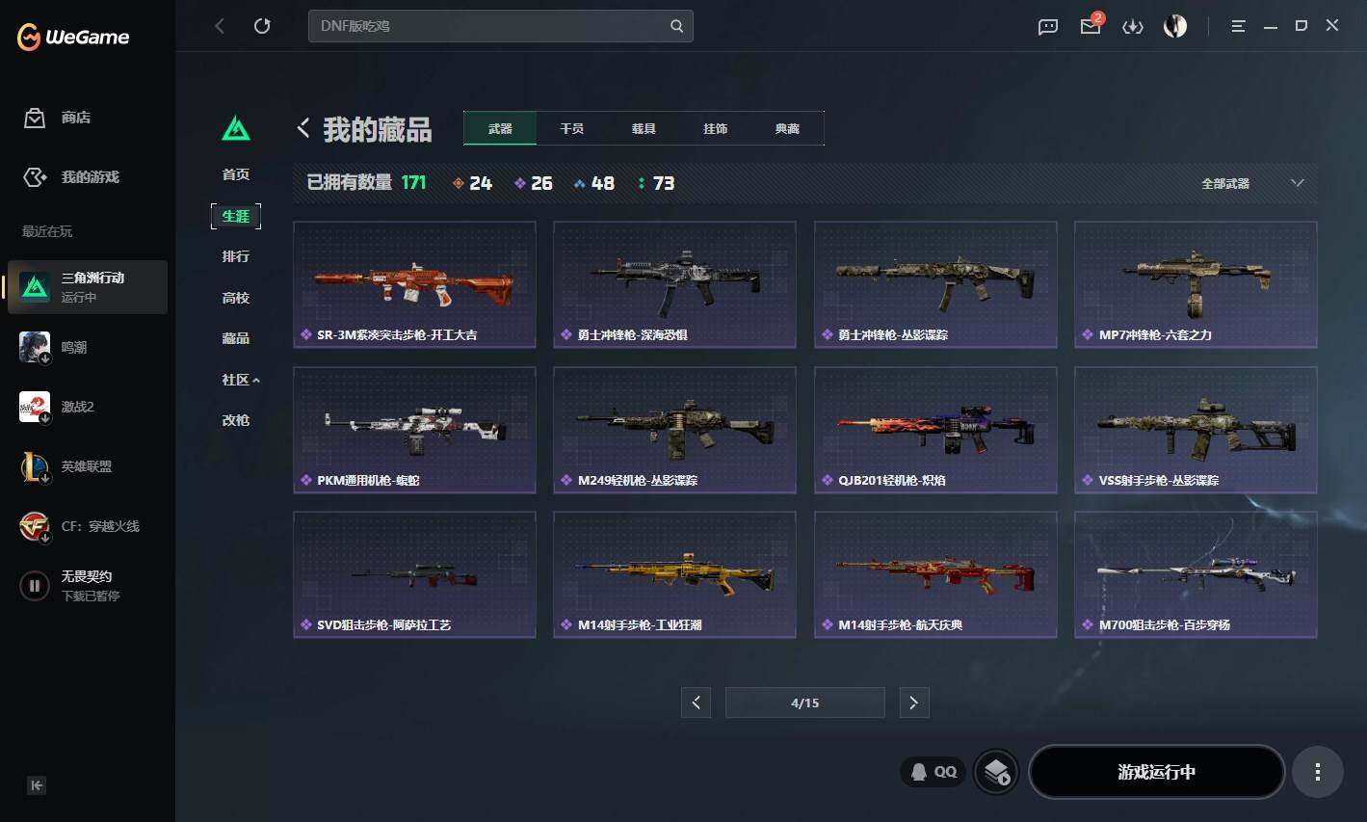Switch to the 载具 tab
1367x822 pixels.
pos(644,128)
